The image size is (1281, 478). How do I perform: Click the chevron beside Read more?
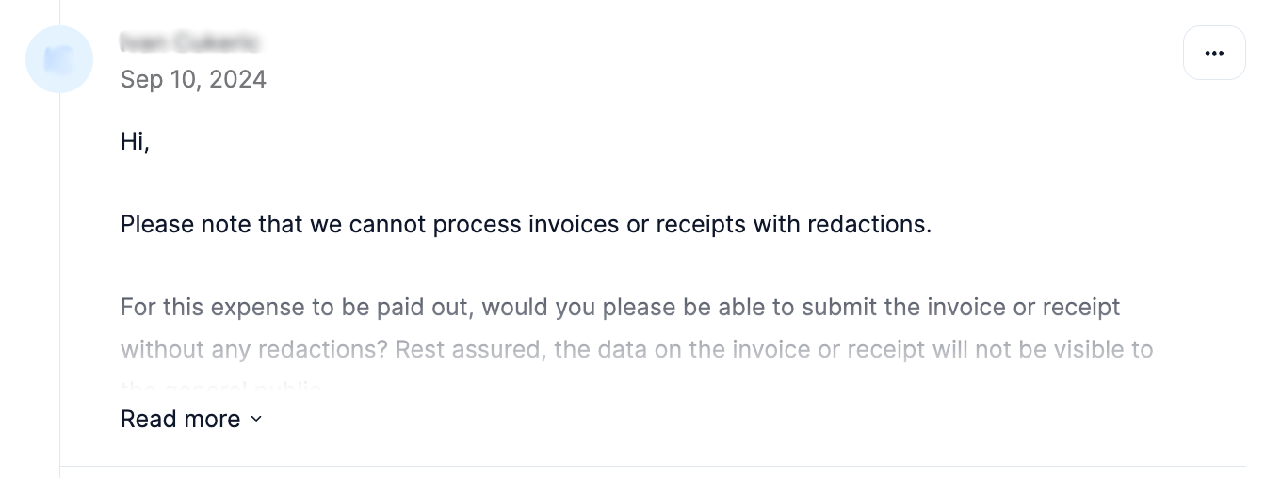[x=256, y=420]
